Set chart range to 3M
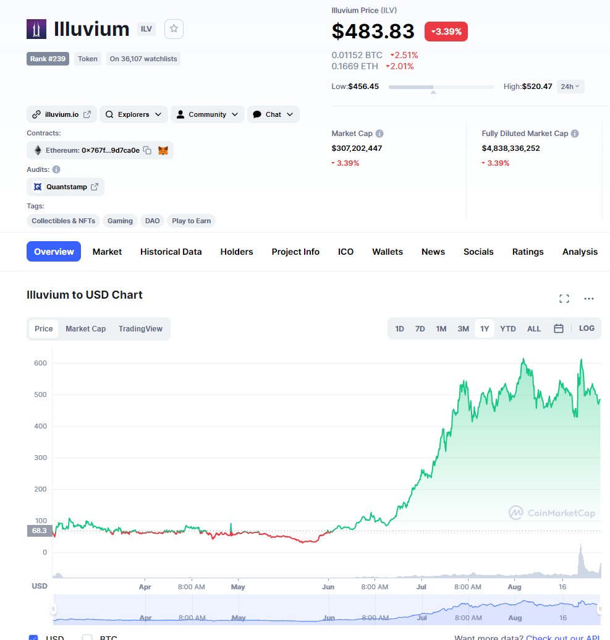Viewport: 610px width, 640px height. (463, 328)
